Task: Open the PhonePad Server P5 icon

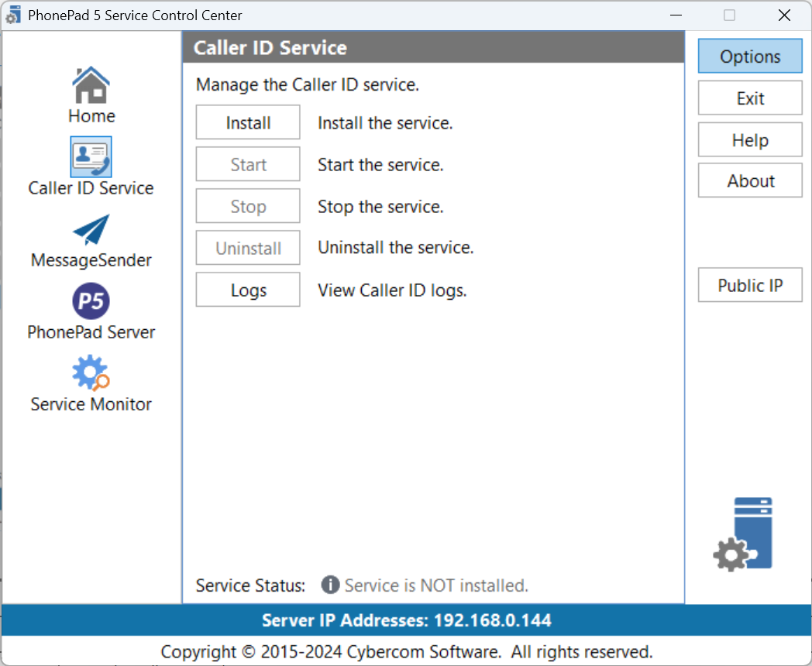Action: pos(91,300)
